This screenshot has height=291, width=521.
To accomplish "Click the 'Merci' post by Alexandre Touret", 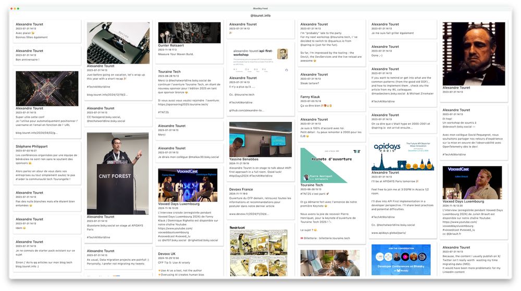I will point(162,135).
